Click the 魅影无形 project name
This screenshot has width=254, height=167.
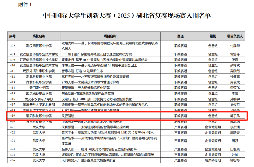[99, 149]
